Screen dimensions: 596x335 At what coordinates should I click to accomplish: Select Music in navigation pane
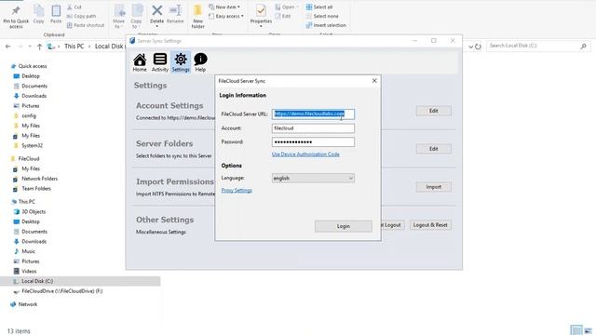25,251
